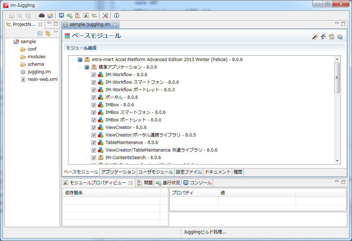Toggle link with editor yellow arrows icon
352x241 pixels.
tap(48, 33)
